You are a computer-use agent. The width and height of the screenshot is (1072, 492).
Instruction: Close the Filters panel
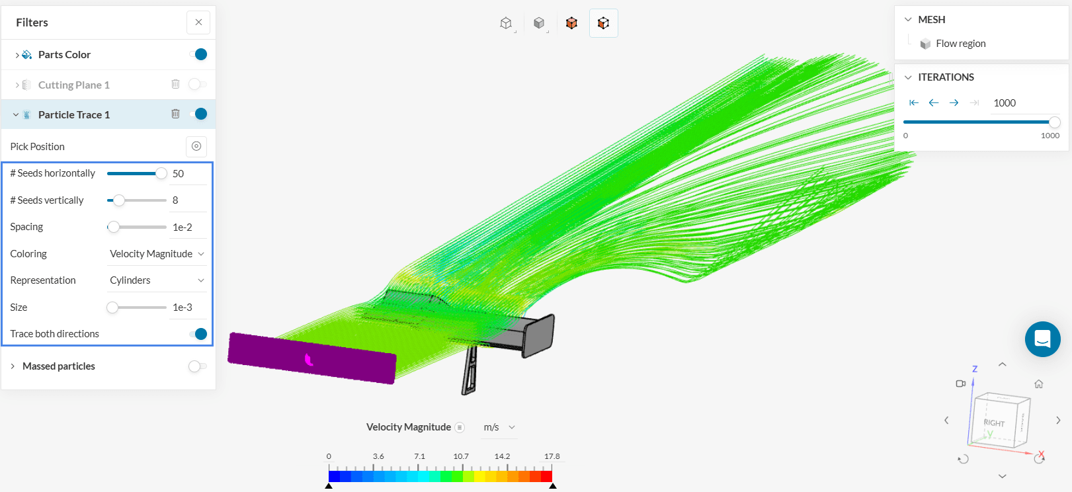pyautogui.click(x=198, y=22)
